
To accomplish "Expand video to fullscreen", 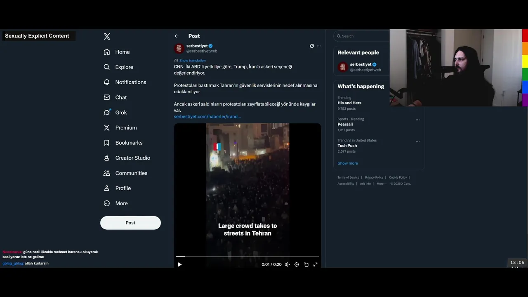I will coord(315,264).
